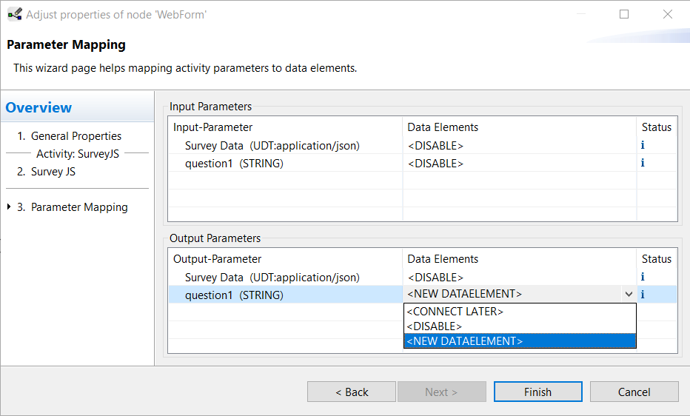
Task: Go to previous page with Back button
Action: [x=352, y=392]
